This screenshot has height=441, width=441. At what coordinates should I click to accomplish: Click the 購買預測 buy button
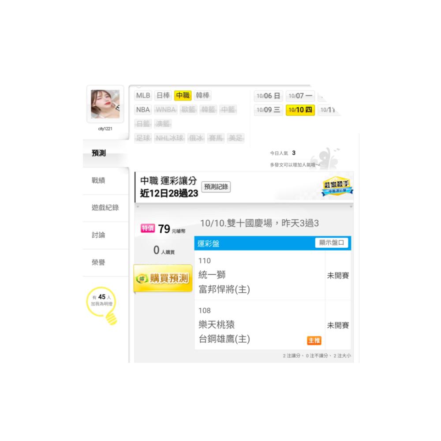[x=163, y=278]
